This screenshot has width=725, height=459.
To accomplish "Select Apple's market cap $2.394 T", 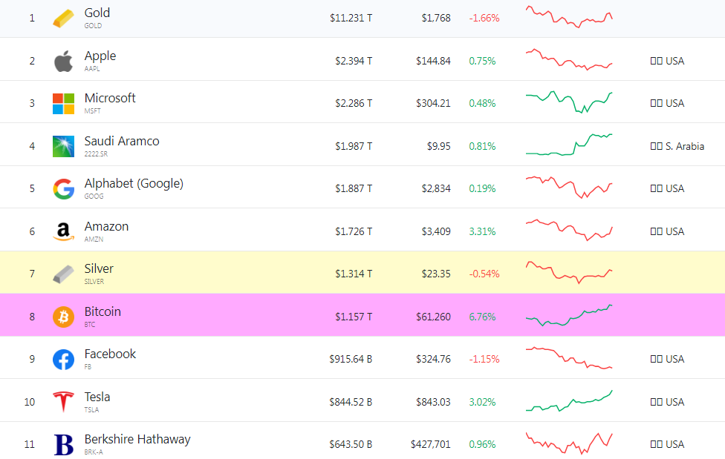I will pos(354,61).
